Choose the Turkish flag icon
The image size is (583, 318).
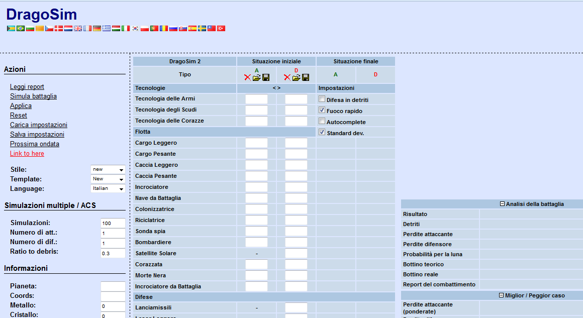[x=221, y=29]
